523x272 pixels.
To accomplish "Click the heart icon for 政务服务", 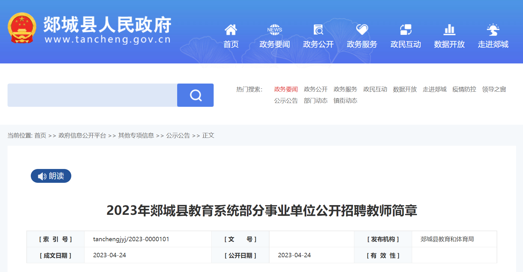I will (x=362, y=30).
